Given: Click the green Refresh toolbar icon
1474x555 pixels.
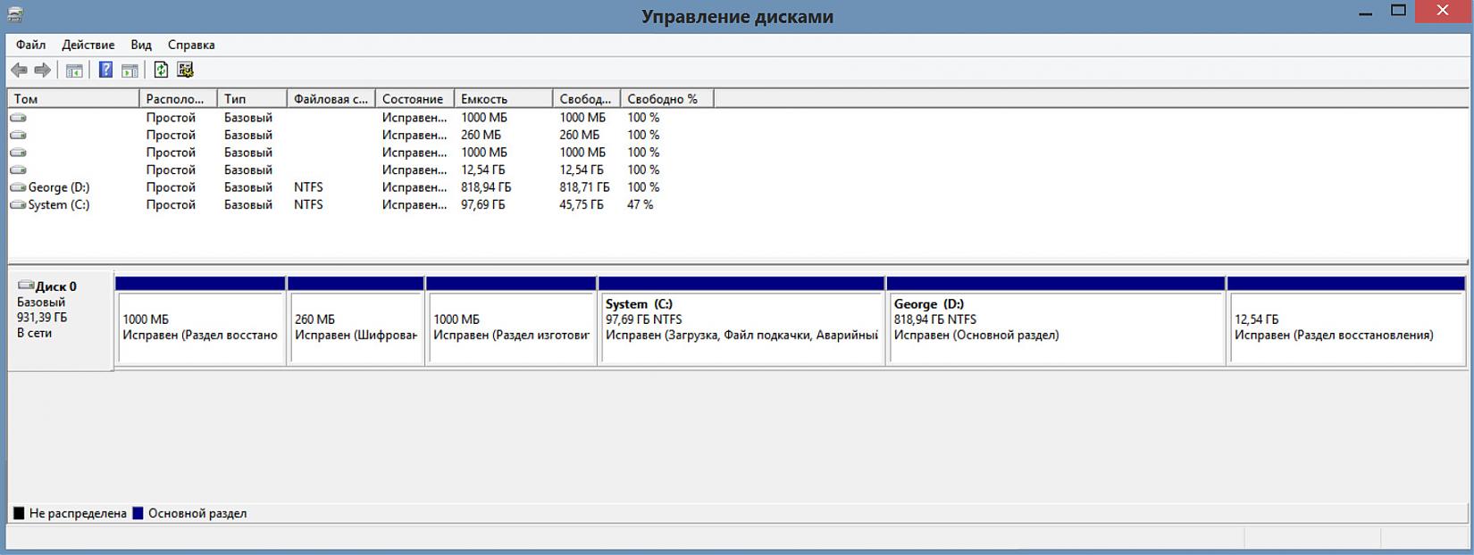Looking at the screenshot, I should 161,70.
